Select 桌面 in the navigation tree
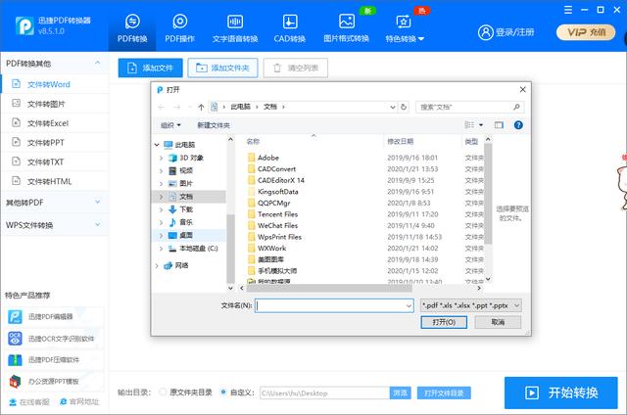This screenshot has width=627, height=415. (186, 235)
